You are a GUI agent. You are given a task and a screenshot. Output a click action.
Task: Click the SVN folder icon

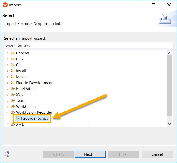click(13, 95)
